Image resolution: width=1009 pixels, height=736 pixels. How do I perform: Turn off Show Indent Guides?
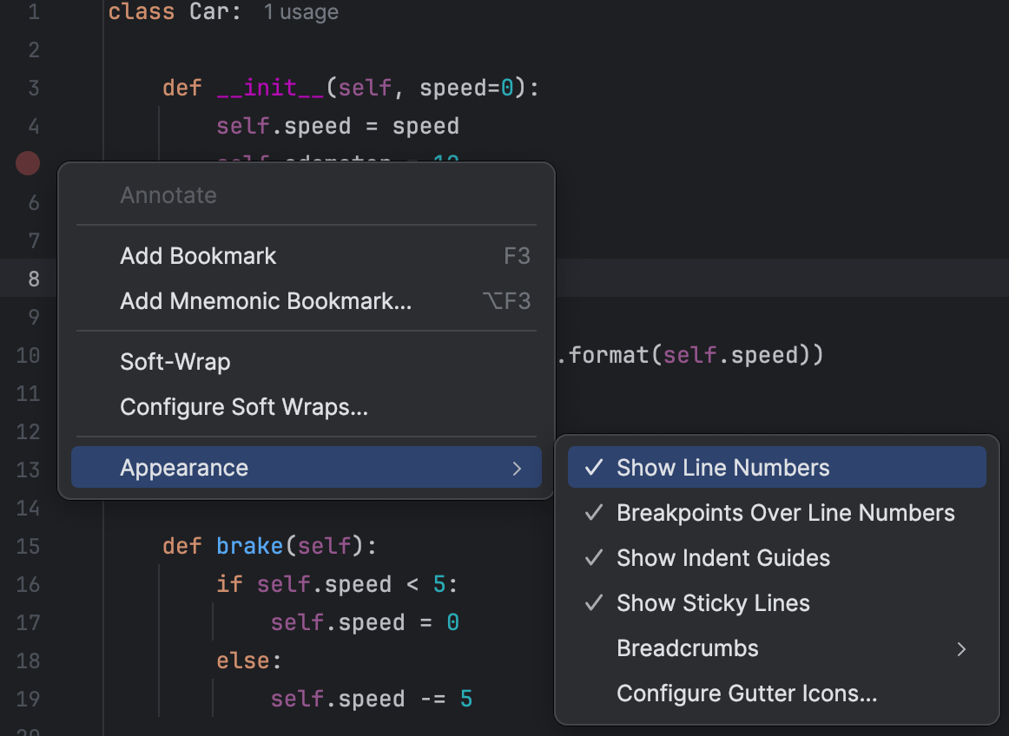[722, 557]
